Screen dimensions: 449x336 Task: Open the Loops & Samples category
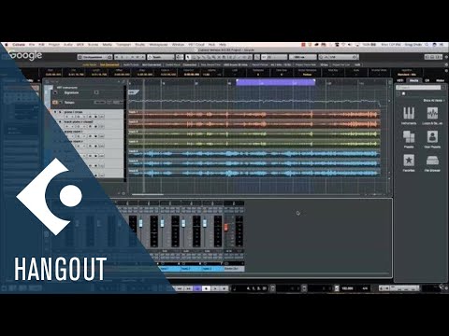tap(432, 116)
